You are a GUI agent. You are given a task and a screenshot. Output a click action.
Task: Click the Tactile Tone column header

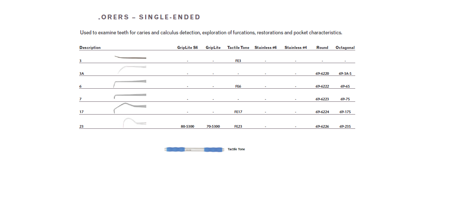point(238,47)
